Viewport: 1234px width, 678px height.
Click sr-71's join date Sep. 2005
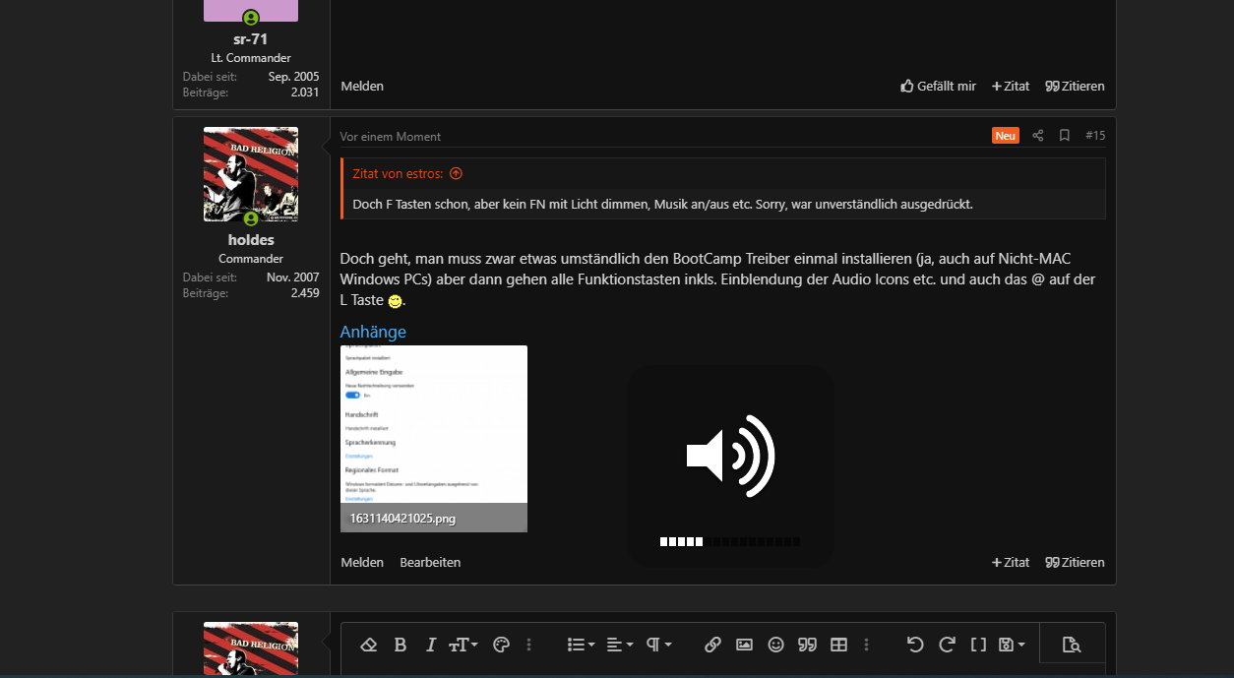tap(294, 77)
